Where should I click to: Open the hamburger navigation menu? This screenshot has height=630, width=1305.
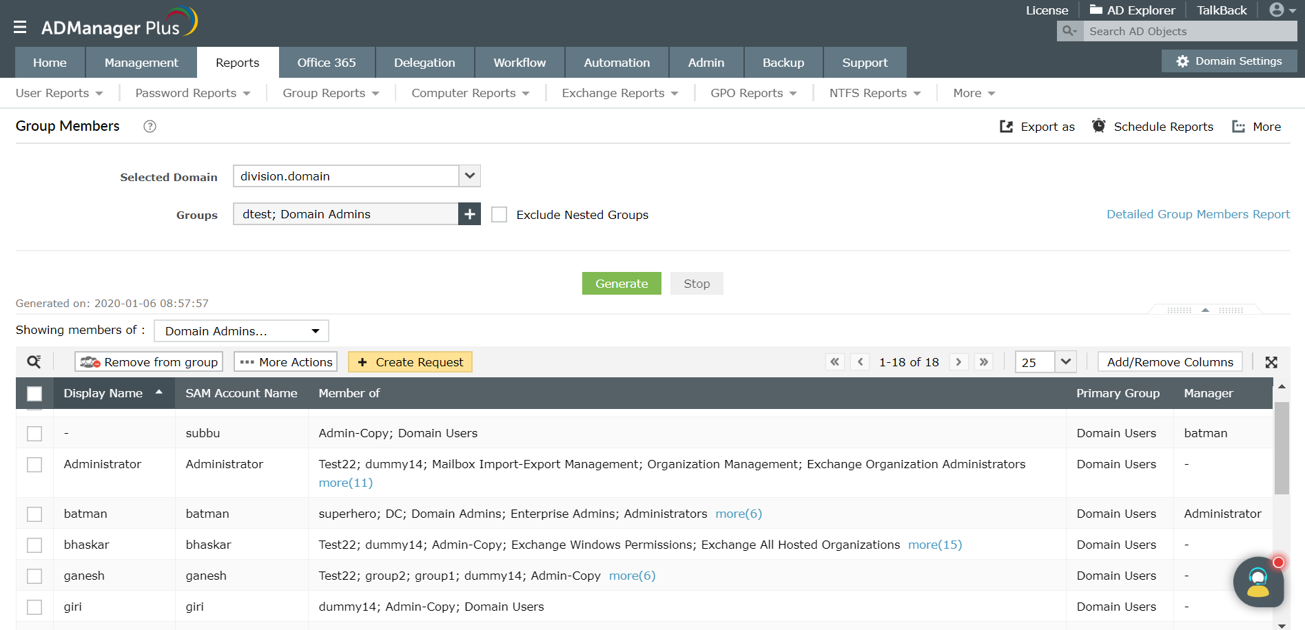[x=20, y=26]
